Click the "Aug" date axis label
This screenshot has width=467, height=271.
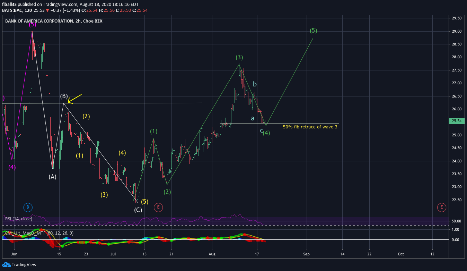pos(212,254)
